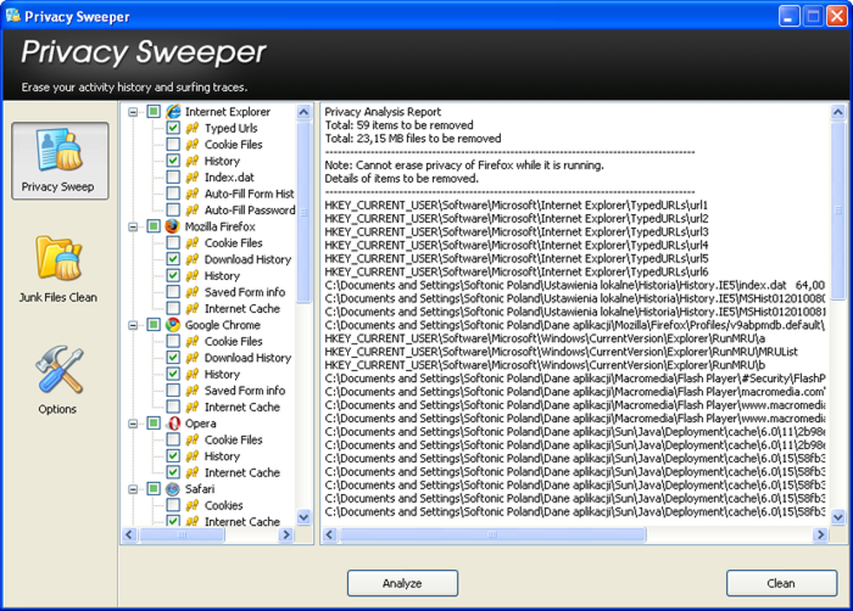Click the icon beside Opera History
Viewport: 853px width, 611px height.
pyautogui.click(x=192, y=456)
